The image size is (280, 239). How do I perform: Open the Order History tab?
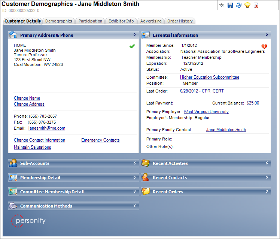(180, 21)
